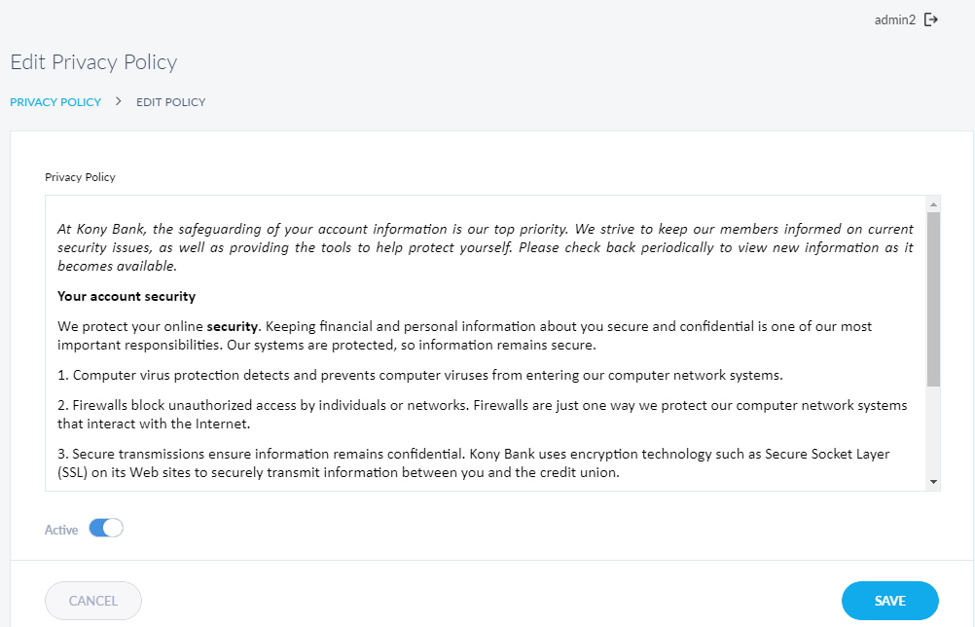The width and height of the screenshot is (975, 627).
Task: Click the policy editor scrollbar thumb
Action: pyautogui.click(x=933, y=297)
